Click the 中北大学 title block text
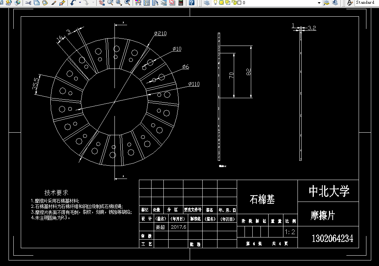The height and width of the screenshot is (266, 379). 329,191
